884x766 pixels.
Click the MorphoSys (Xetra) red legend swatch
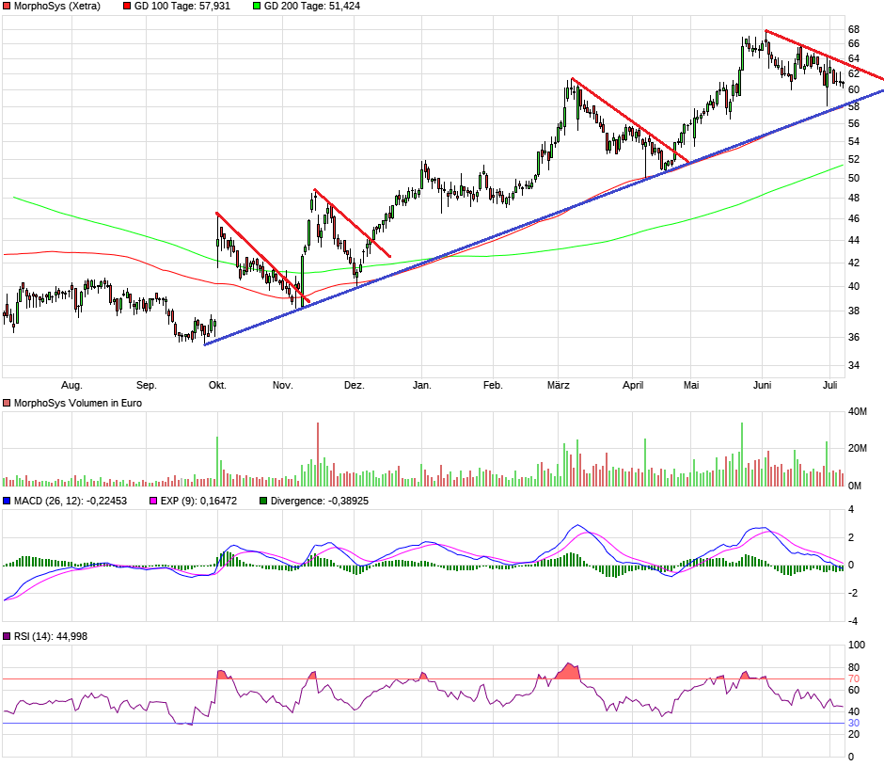[7, 7]
